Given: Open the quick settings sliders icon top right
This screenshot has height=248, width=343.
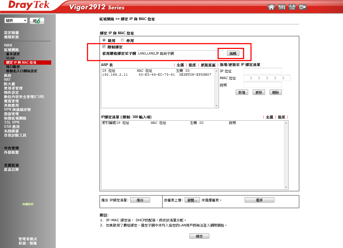Looking at the screenshot, I should [282, 7].
